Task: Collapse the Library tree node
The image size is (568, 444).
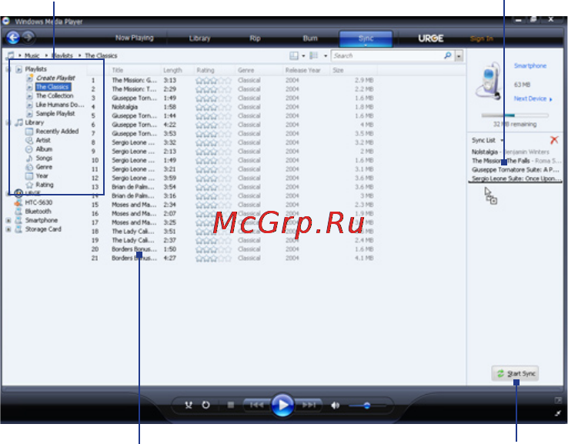Action: click(x=8, y=123)
